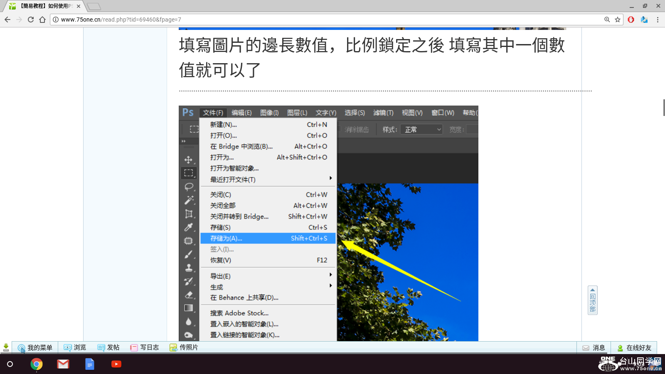Viewport: 665px width, 374px height.
Task: Expand the 导出(E) submenu arrow
Action: click(x=331, y=275)
